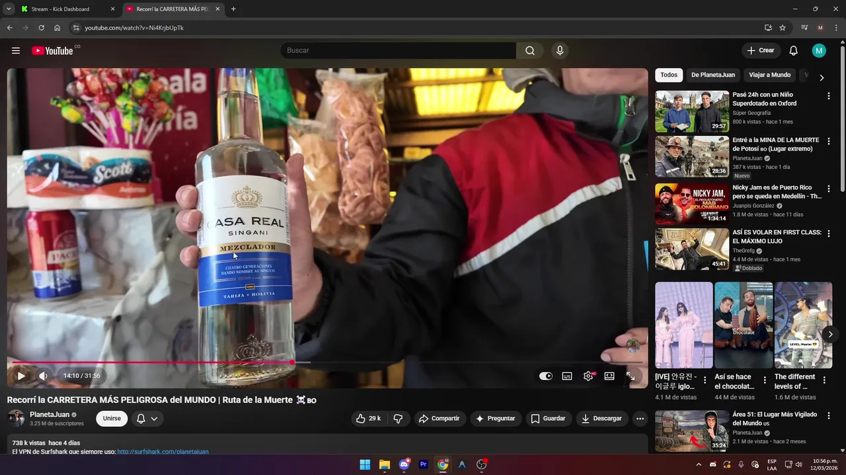Enter fullscreen mode
The width and height of the screenshot is (846, 475).
631,376
